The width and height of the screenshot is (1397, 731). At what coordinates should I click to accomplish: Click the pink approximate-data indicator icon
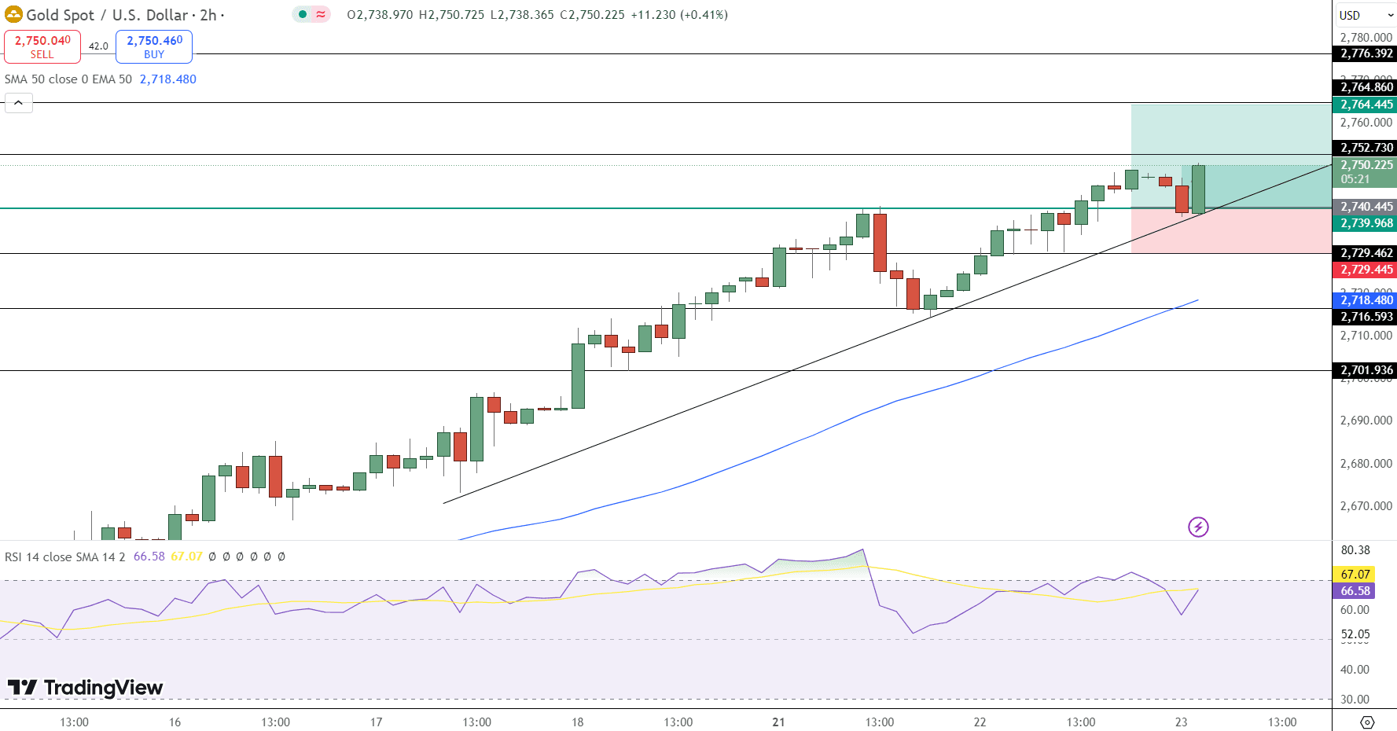321,14
